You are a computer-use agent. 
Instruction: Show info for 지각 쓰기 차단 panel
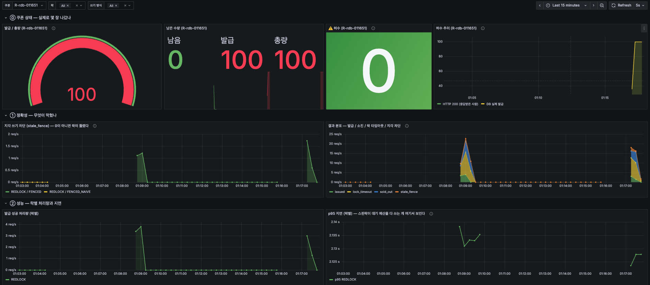point(95,126)
